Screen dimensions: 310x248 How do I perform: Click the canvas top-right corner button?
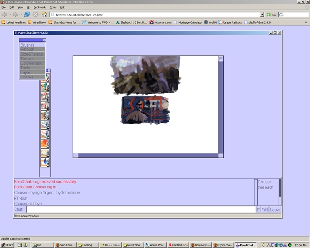[x=221, y=58]
